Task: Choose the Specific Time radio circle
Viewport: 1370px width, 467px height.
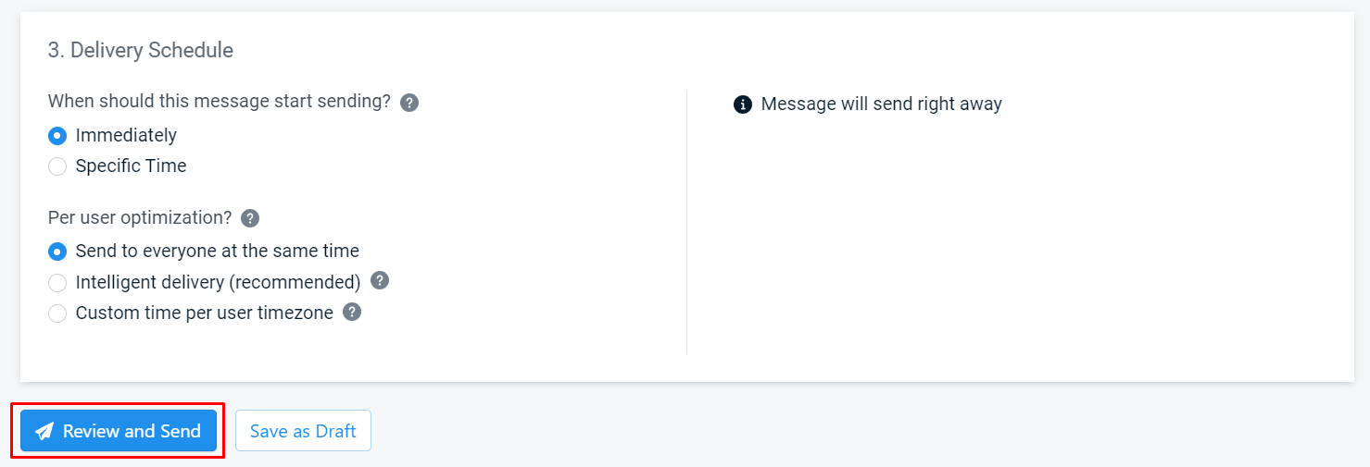Action: pos(57,166)
